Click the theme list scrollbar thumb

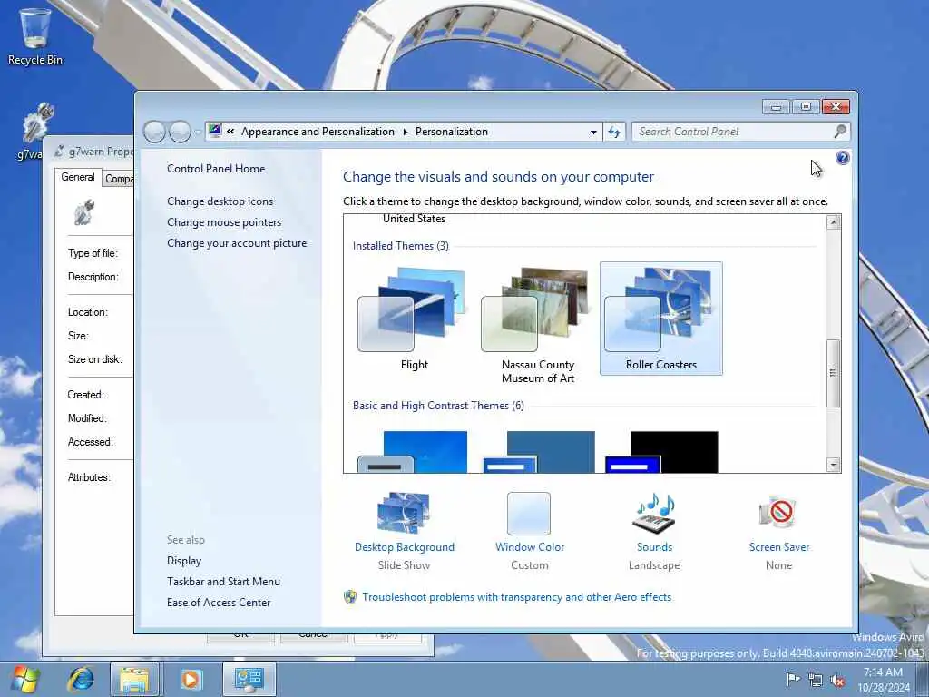click(x=833, y=373)
